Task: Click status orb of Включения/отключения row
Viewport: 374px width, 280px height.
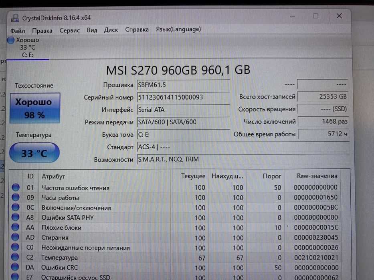Action: [x=16, y=207]
